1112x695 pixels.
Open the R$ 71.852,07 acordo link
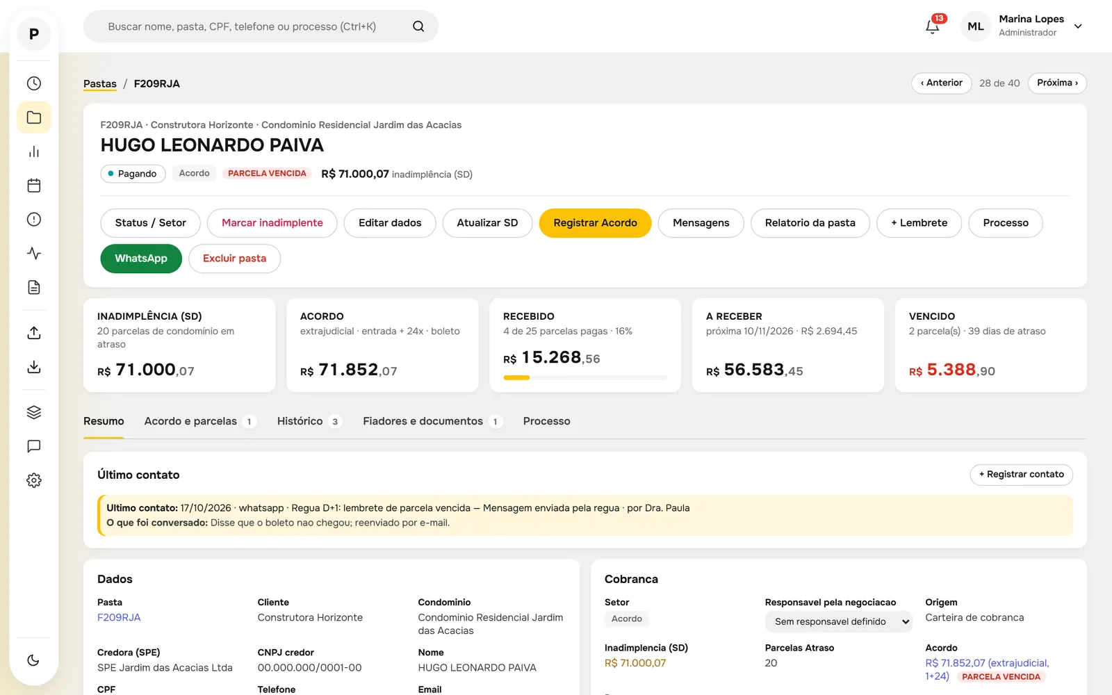click(987, 669)
